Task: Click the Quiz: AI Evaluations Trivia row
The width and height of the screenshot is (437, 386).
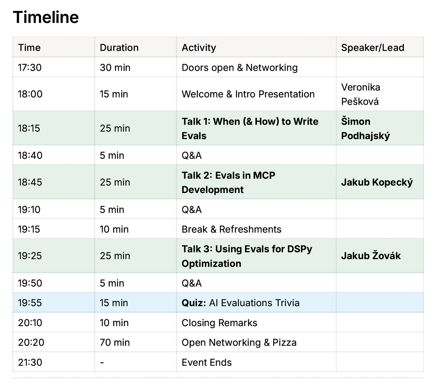Action: 240,303
